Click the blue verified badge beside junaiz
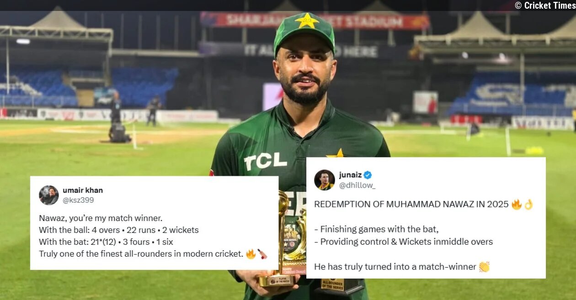 [x=368, y=175]
